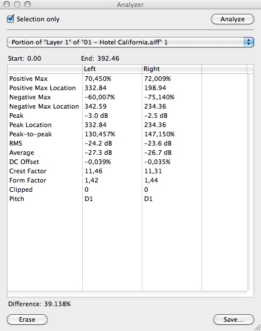Click the empty first column header
This screenshot has height=331, width=261.
pos(45,69)
